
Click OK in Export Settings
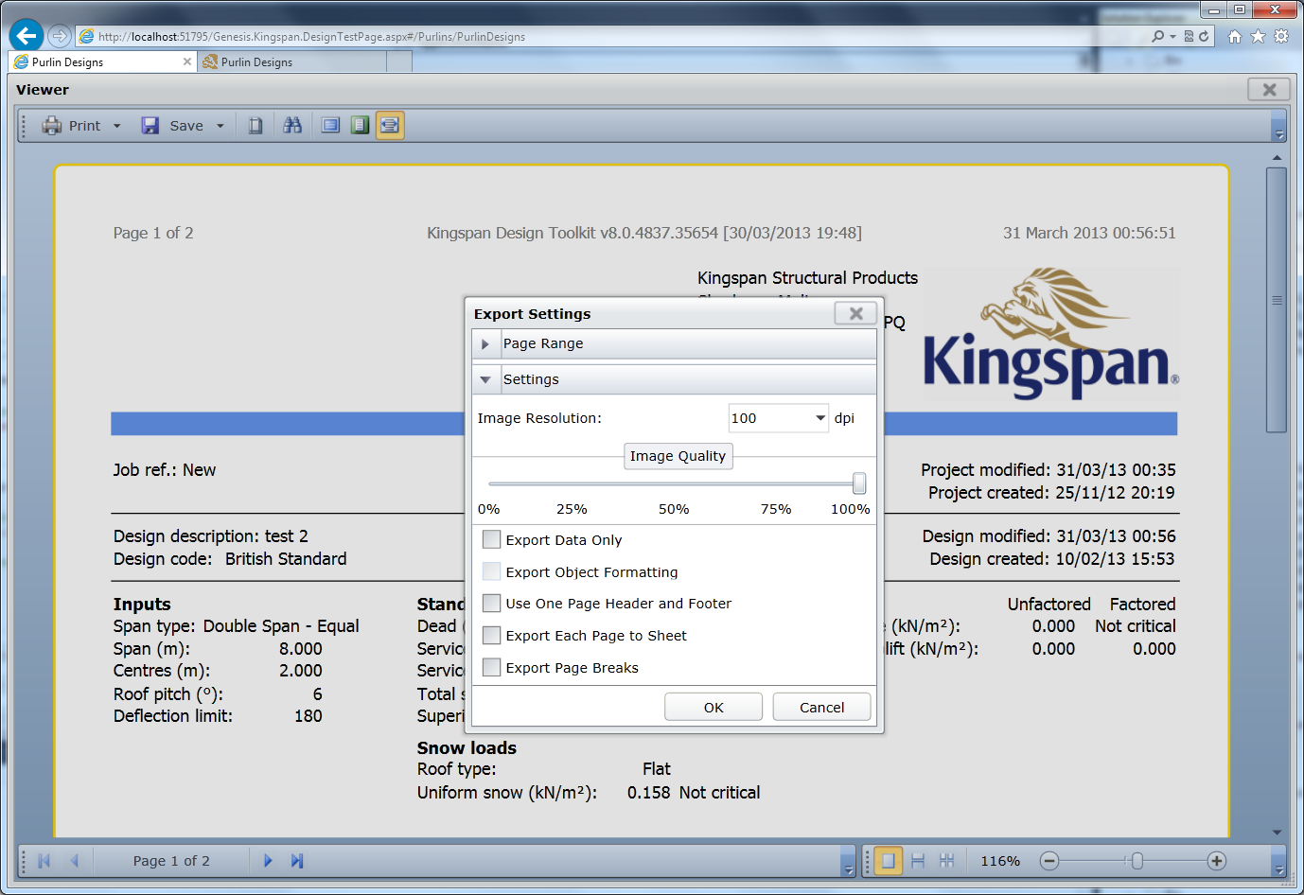[x=714, y=707]
